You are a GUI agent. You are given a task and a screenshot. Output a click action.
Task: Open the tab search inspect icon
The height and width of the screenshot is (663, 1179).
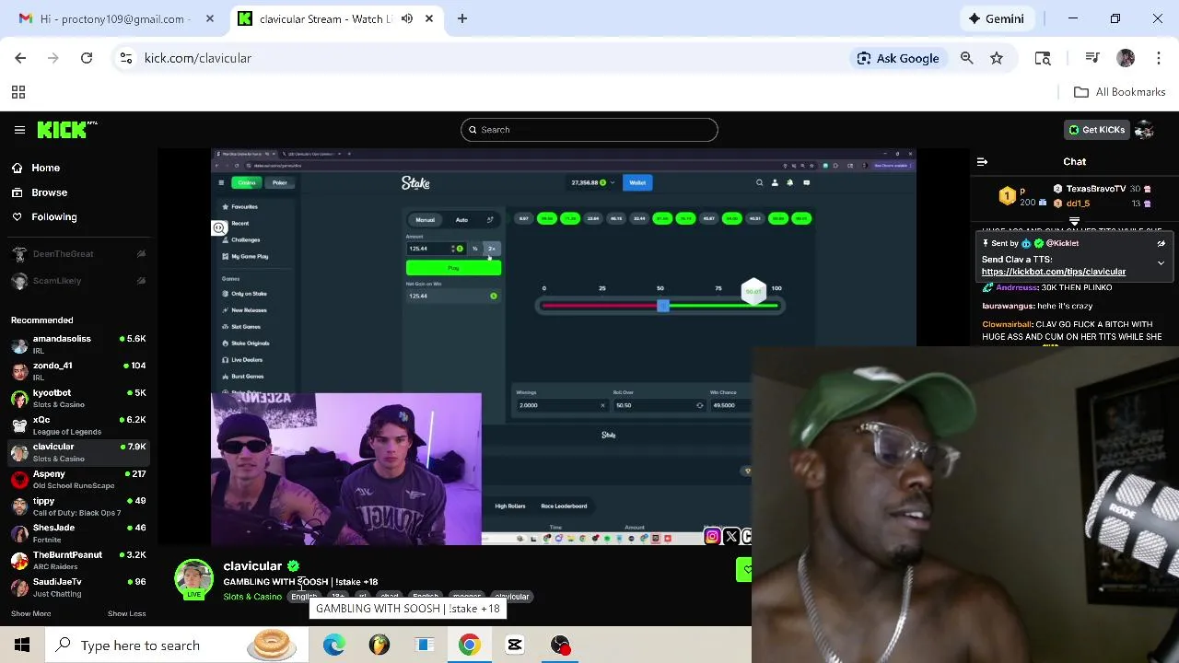1043,58
